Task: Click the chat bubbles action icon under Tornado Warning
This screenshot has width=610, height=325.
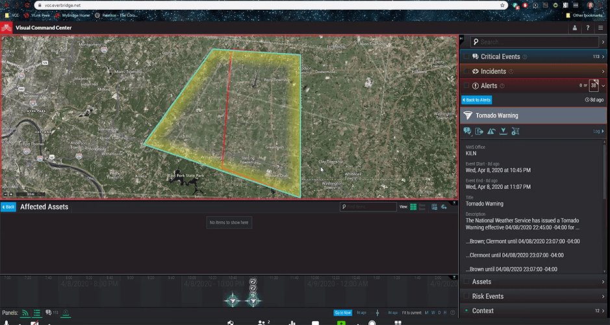Action: 467,131
